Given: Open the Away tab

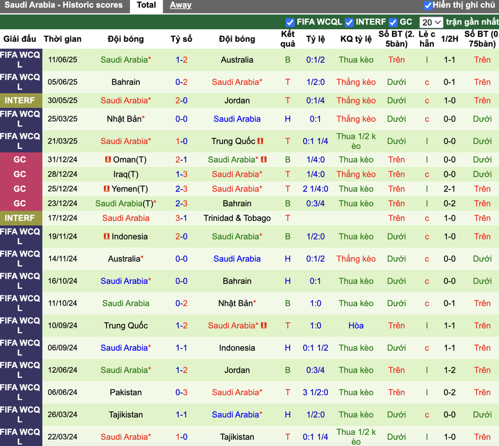Looking at the screenshot, I should coord(180,5).
